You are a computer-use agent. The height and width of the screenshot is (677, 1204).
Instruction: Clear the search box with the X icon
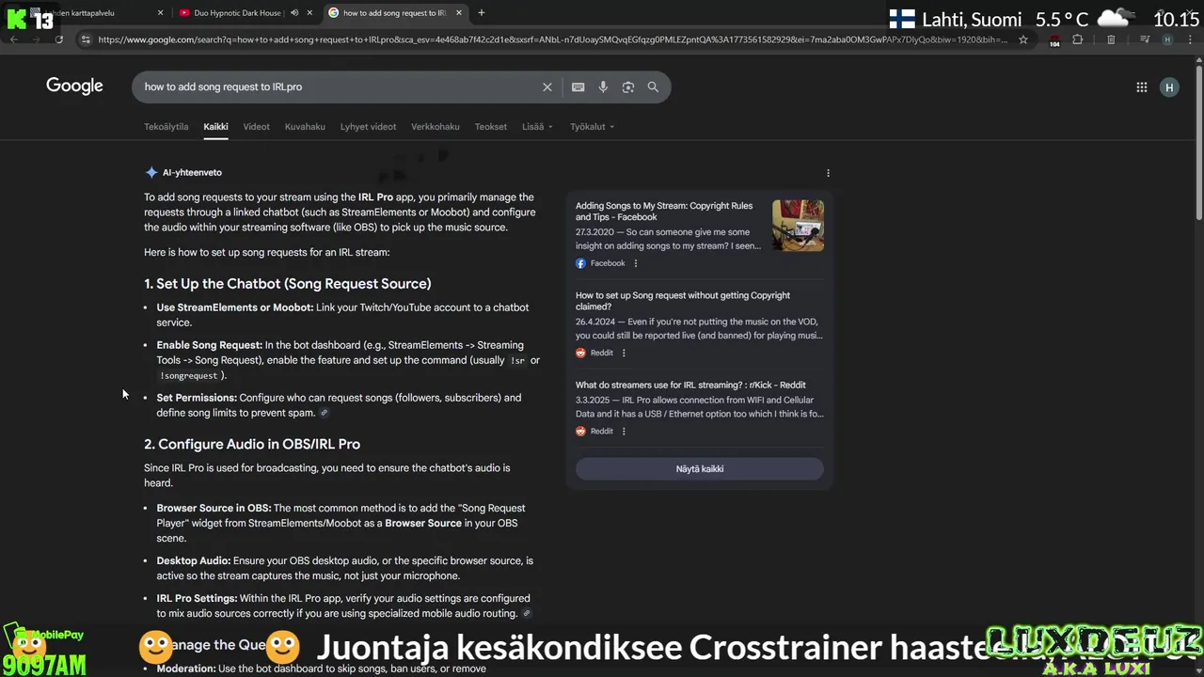547,87
